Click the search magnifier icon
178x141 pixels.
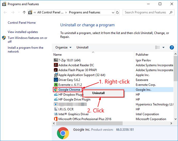[171, 12]
